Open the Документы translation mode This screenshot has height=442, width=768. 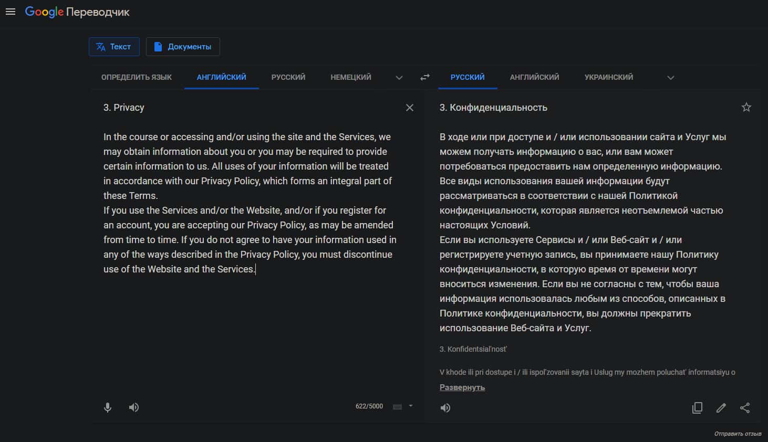click(x=183, y=47)
